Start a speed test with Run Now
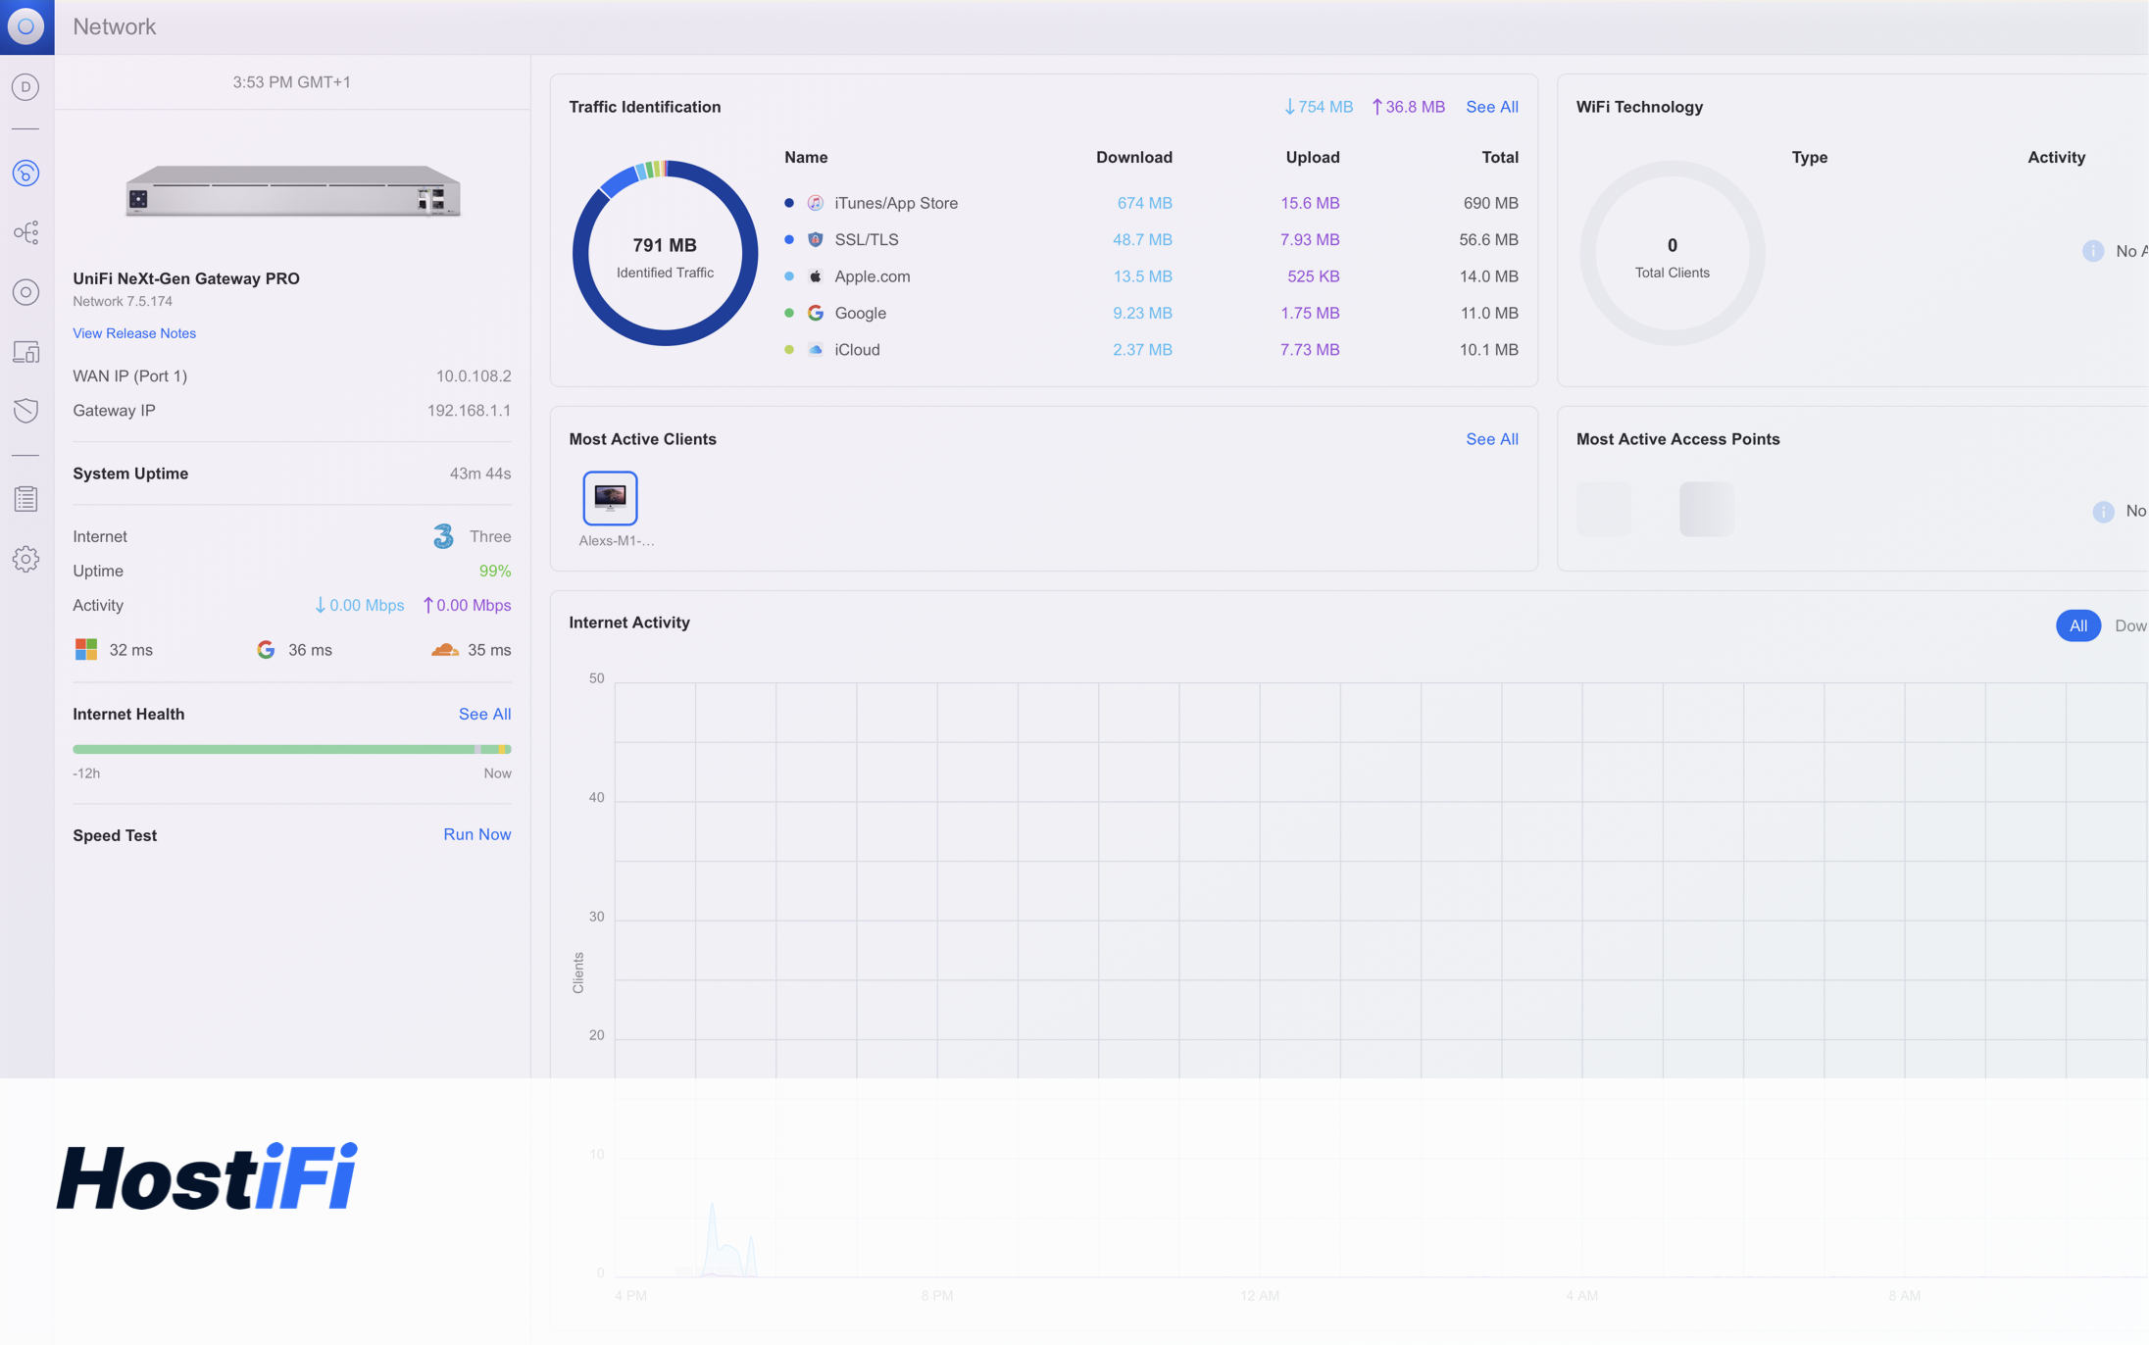Viewport: 2149px width, 1345px height. [x=476, y=834]
